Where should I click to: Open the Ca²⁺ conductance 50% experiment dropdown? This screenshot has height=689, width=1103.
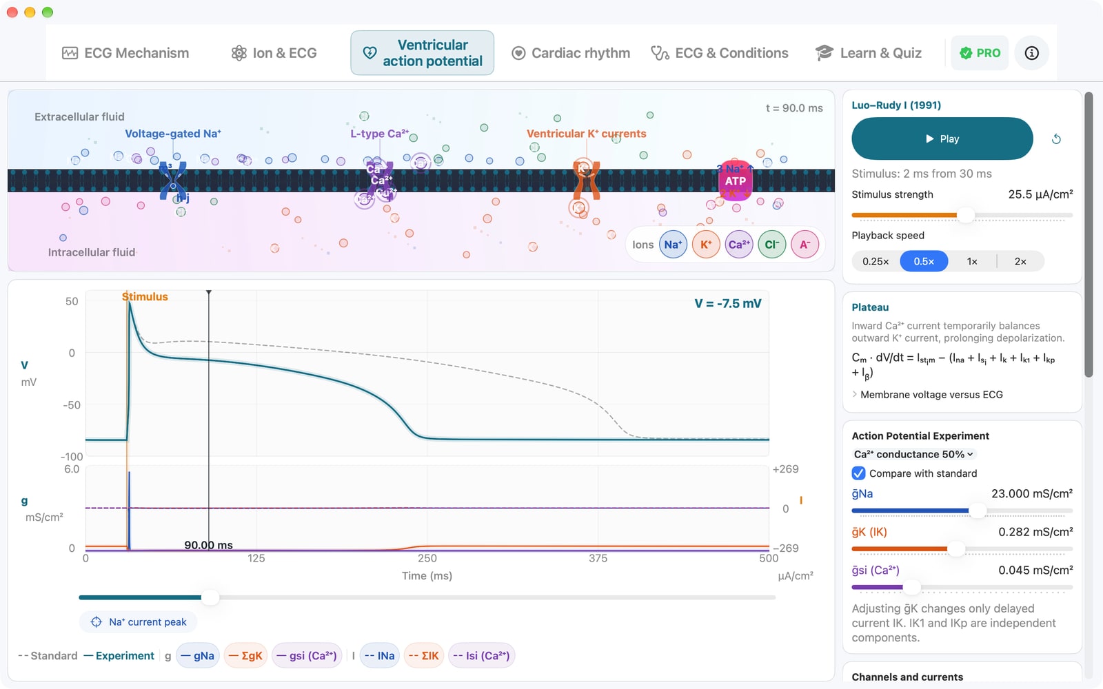(x=913, y=454)
